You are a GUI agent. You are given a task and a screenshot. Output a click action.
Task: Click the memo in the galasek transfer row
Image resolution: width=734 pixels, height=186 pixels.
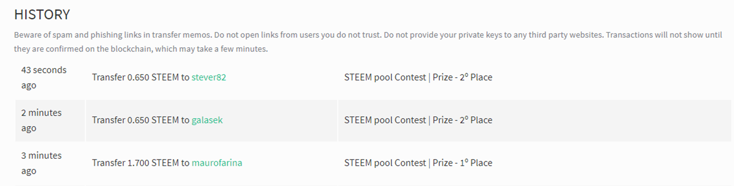point(418,120)
